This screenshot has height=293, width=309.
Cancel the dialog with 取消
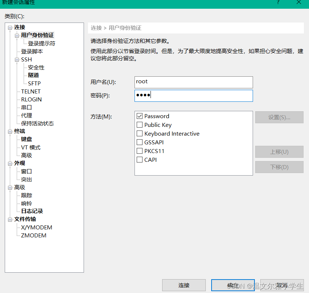[282, 285]
